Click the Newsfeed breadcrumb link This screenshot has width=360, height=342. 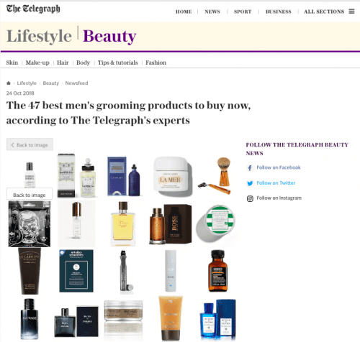point(76,83)
